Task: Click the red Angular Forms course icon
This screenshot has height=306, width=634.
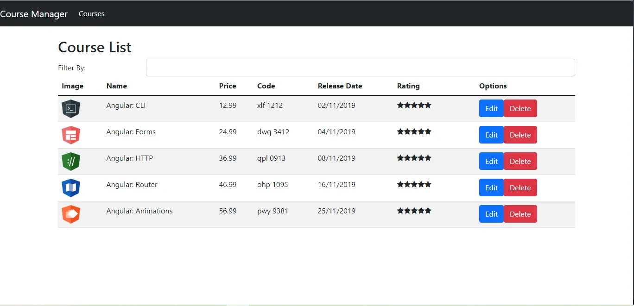Action: click(71, 135)
